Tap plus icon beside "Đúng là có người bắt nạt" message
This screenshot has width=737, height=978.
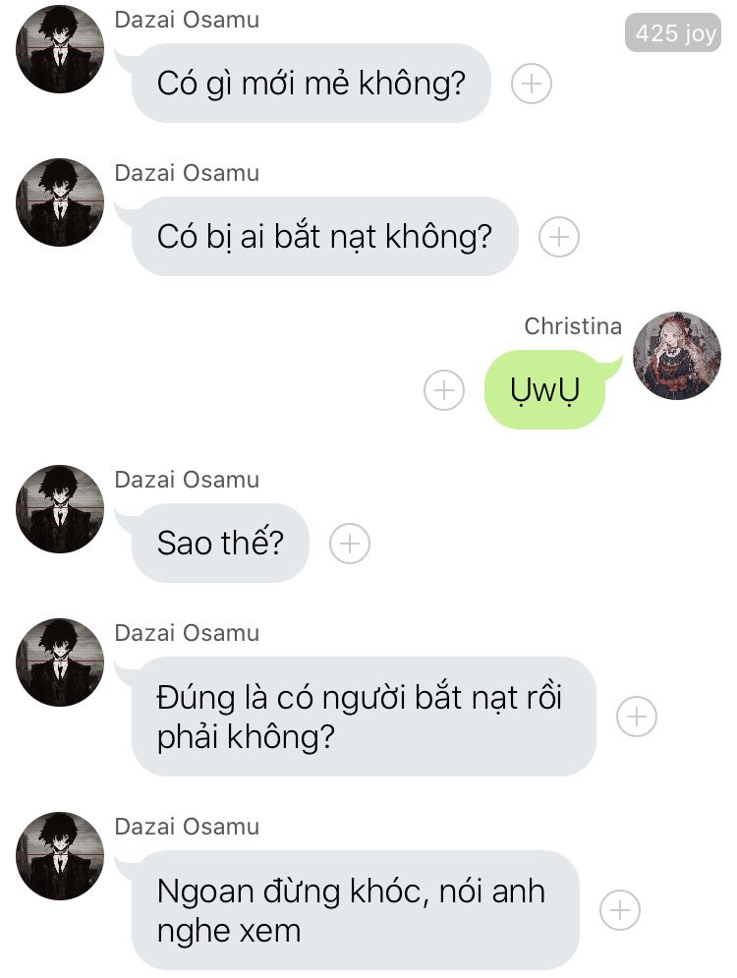(637, 716)
